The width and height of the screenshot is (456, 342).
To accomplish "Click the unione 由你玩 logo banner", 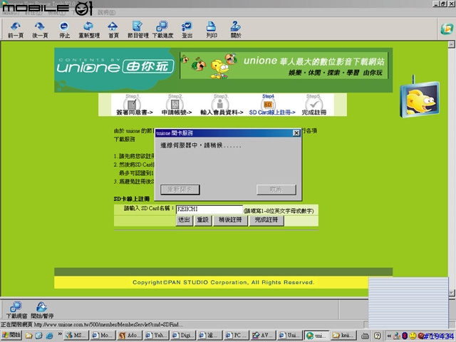I will tap(115, 68).
